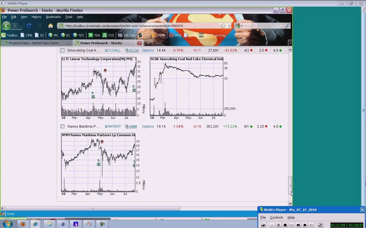366x228 pixels.
Task: Stop the WebEx recording playback
Action: point(285,225)
